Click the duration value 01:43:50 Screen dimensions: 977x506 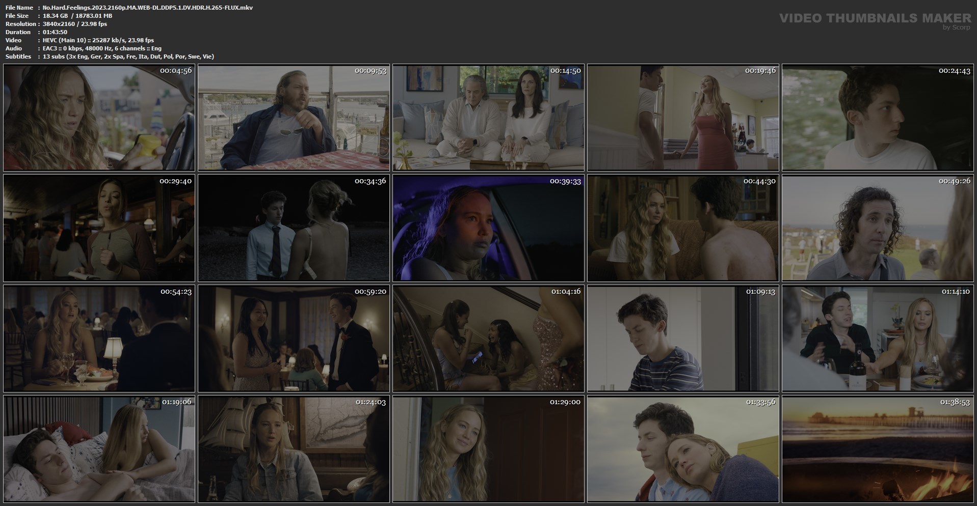point(55,32)
